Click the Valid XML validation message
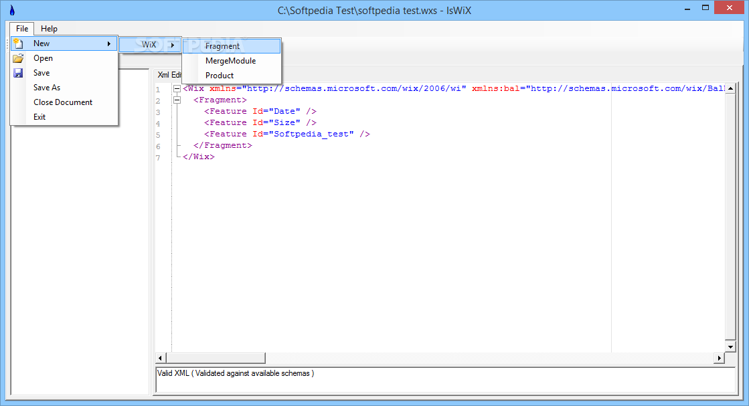This screenshot has width=749, height=406. (236, 373)
